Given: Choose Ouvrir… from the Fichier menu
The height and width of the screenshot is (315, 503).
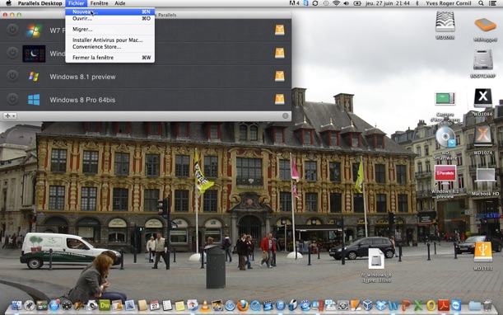Looking at the screenshot, I should (x=109, y=18).
